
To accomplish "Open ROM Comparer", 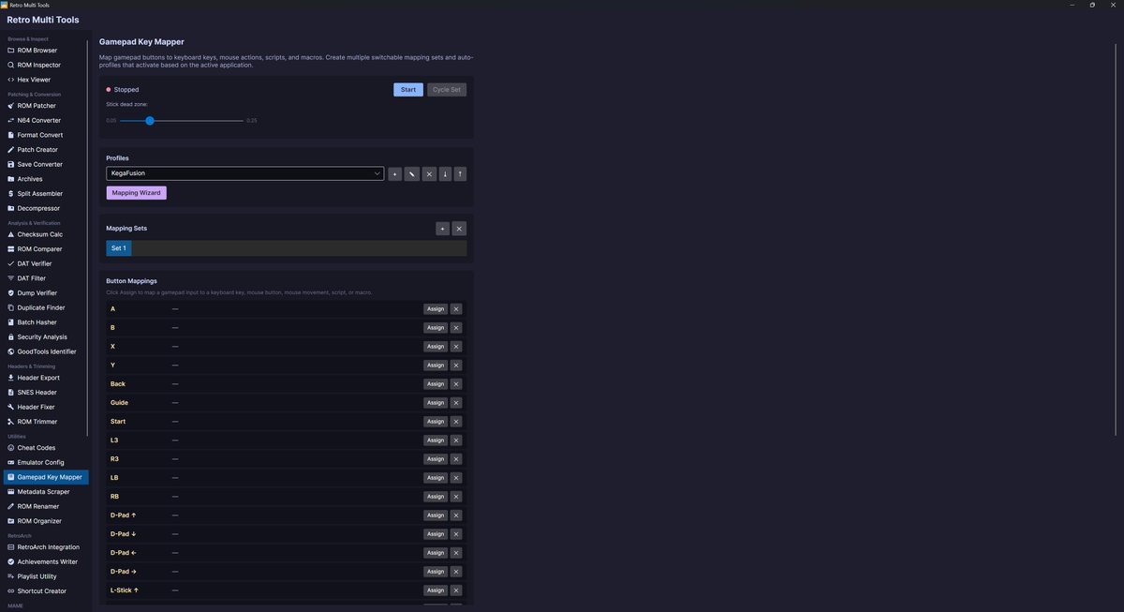I will click(46, 249).
